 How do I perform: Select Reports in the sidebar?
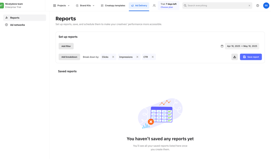[15, 18]
